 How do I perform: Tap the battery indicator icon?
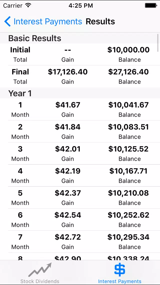151,6
